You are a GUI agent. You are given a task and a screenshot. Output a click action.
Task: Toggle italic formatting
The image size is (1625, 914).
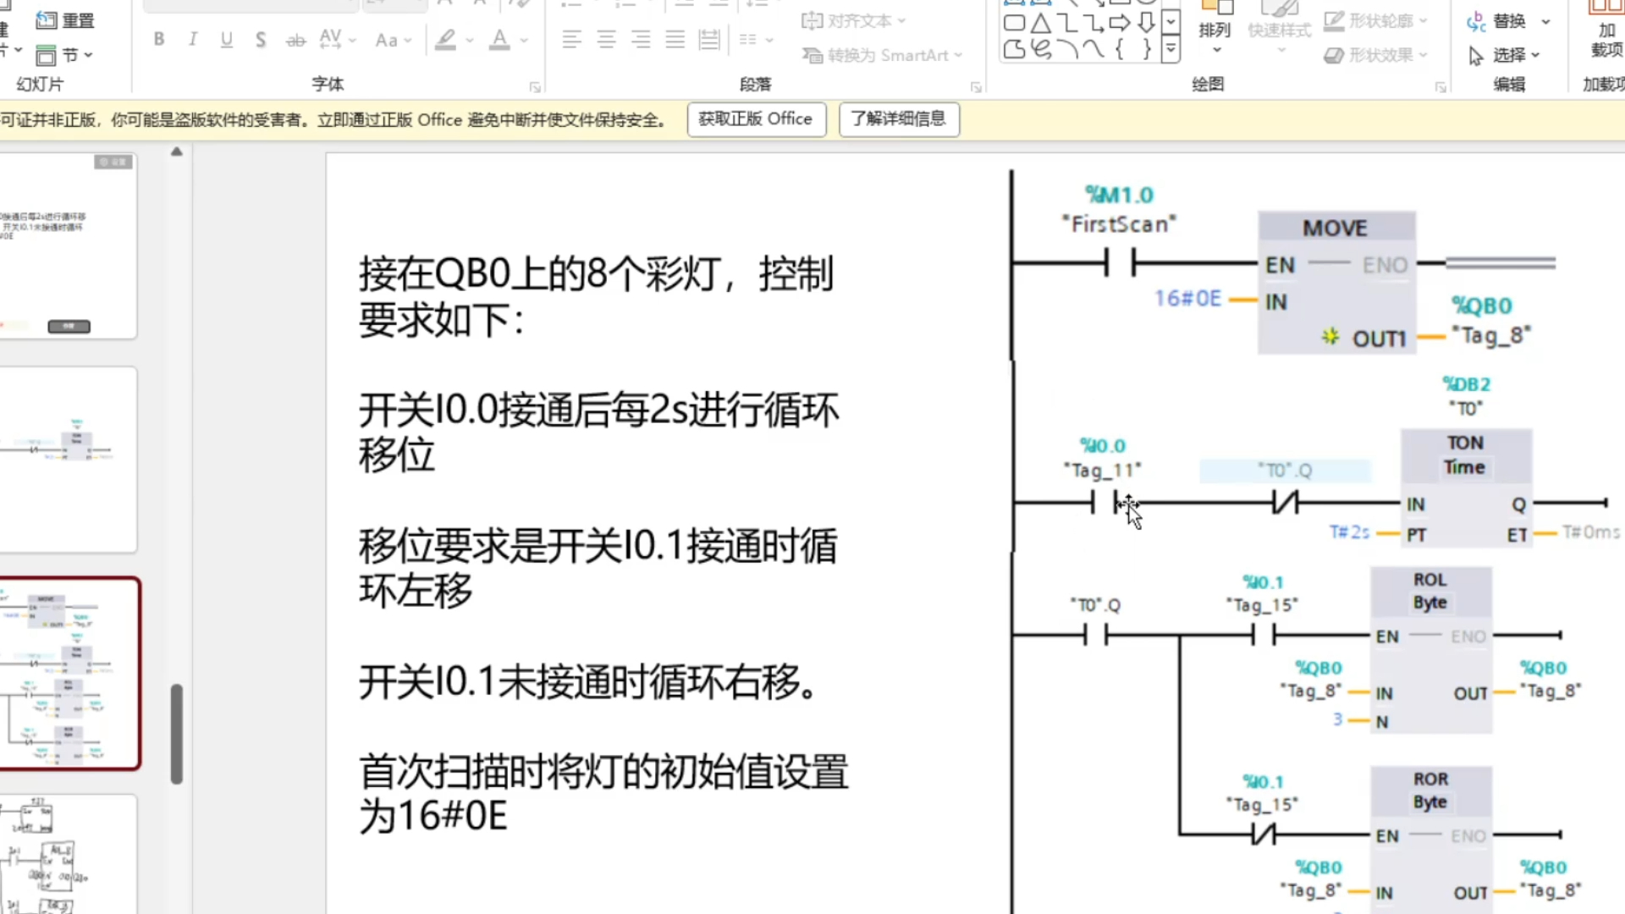192,40
